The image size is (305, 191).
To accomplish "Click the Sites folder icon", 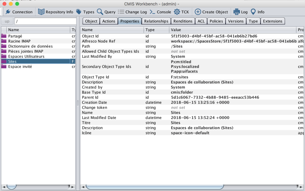I will (x=4, y=61).
